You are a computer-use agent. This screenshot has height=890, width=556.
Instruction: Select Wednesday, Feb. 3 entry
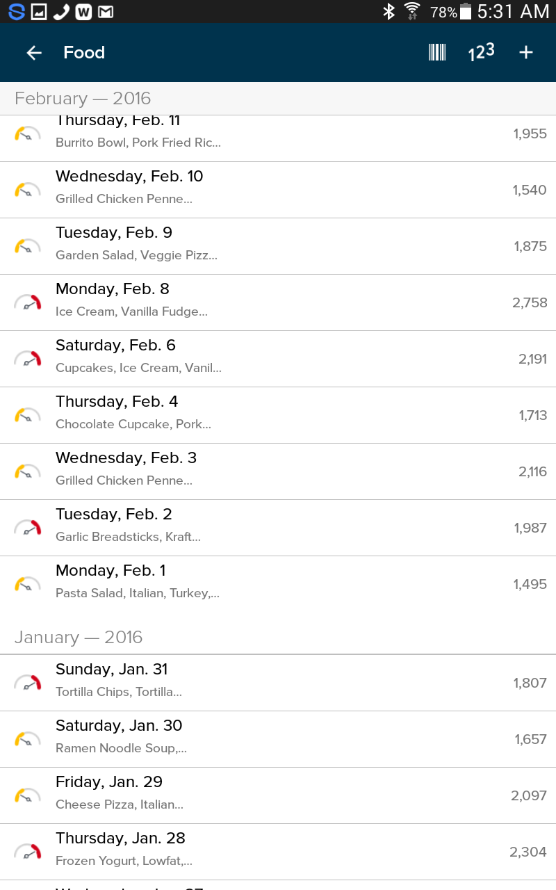(278, 471)
